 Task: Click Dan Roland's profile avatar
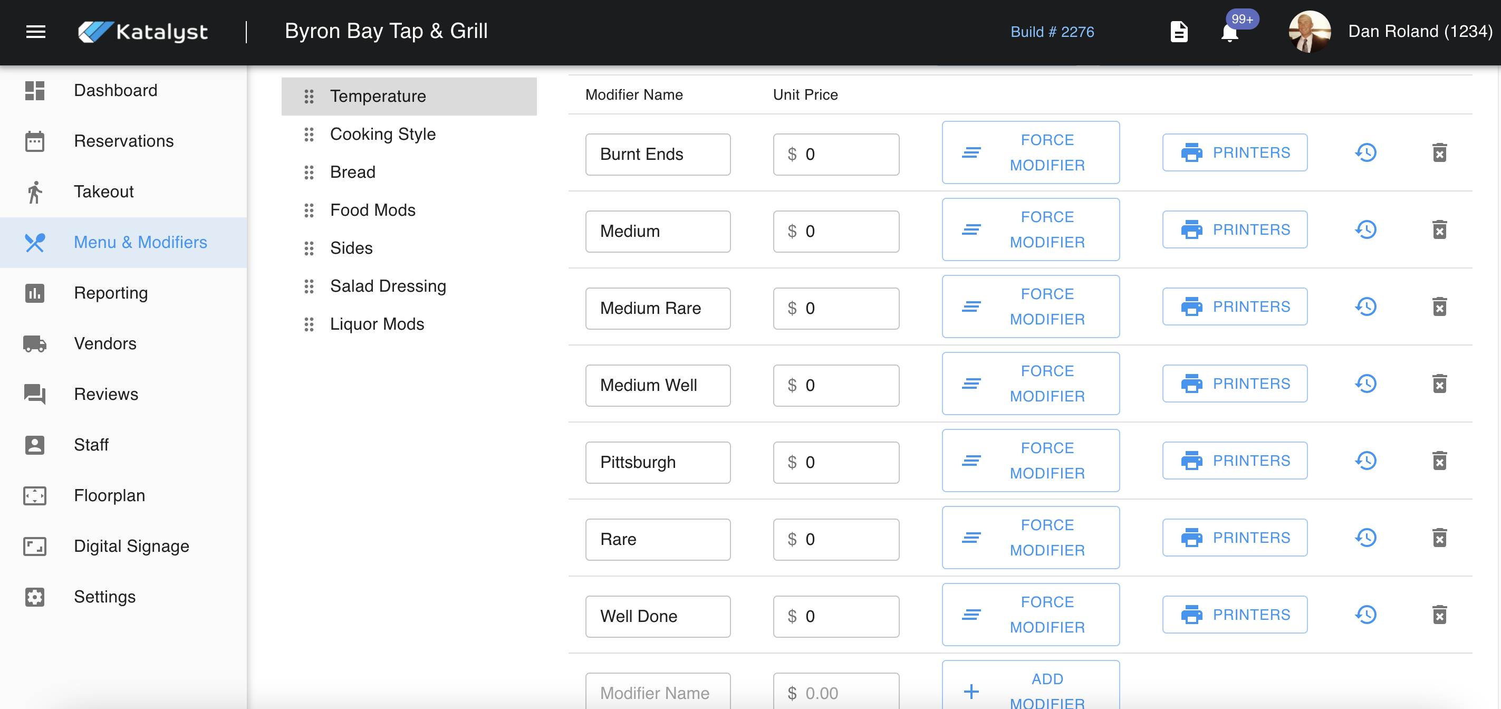[x=1310, y=32]
